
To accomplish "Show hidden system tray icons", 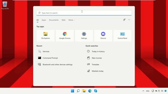I will click(x=143, y=91).
